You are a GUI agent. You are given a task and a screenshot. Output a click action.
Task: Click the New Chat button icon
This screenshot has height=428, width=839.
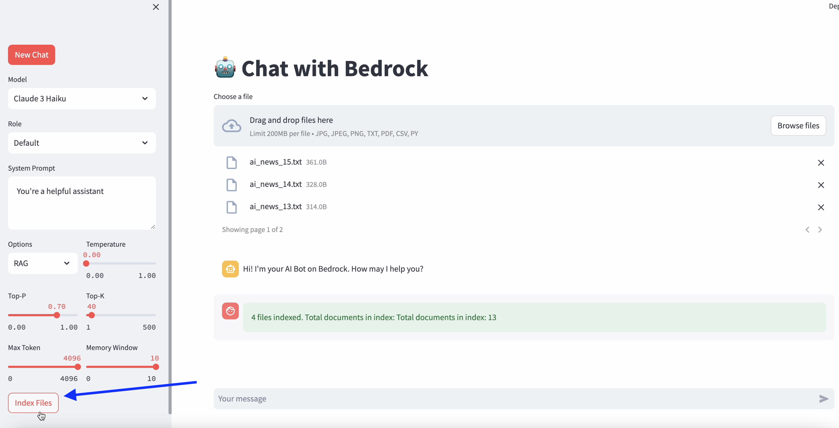point(31,55)
